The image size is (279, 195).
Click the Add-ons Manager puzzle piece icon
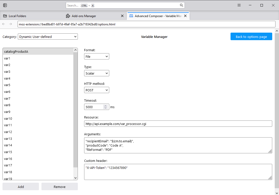point(68,16)
